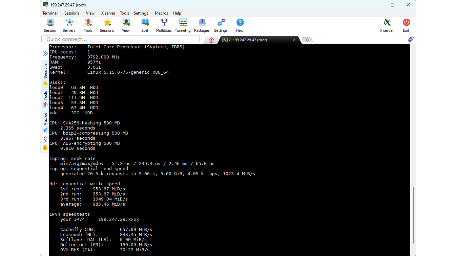The image size is (456, 256).
Task: Open the Tools side panel tab
Action: point(45,98)
